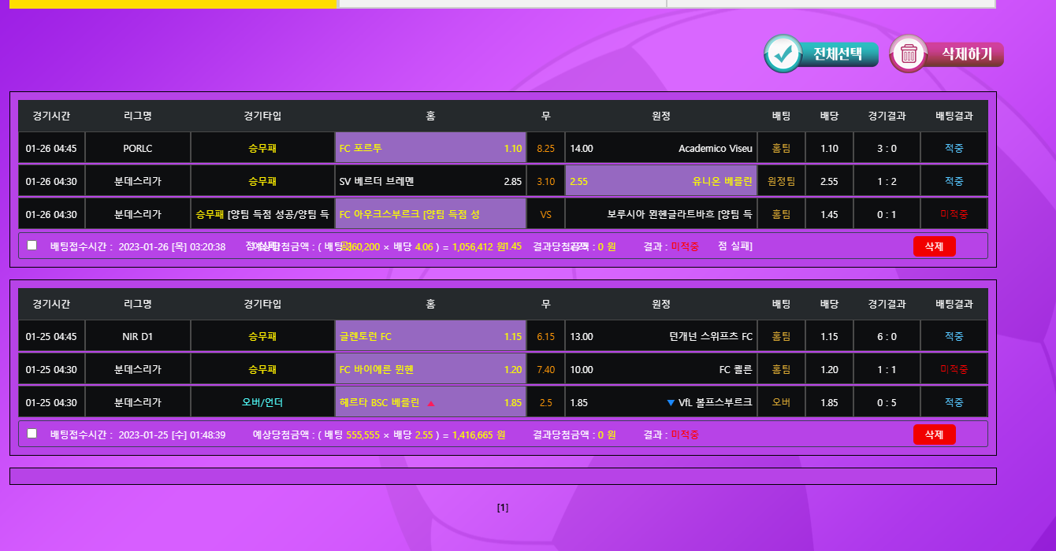
Task: Click the checkmark icon on 전체선택
Action: pos(783,54)
